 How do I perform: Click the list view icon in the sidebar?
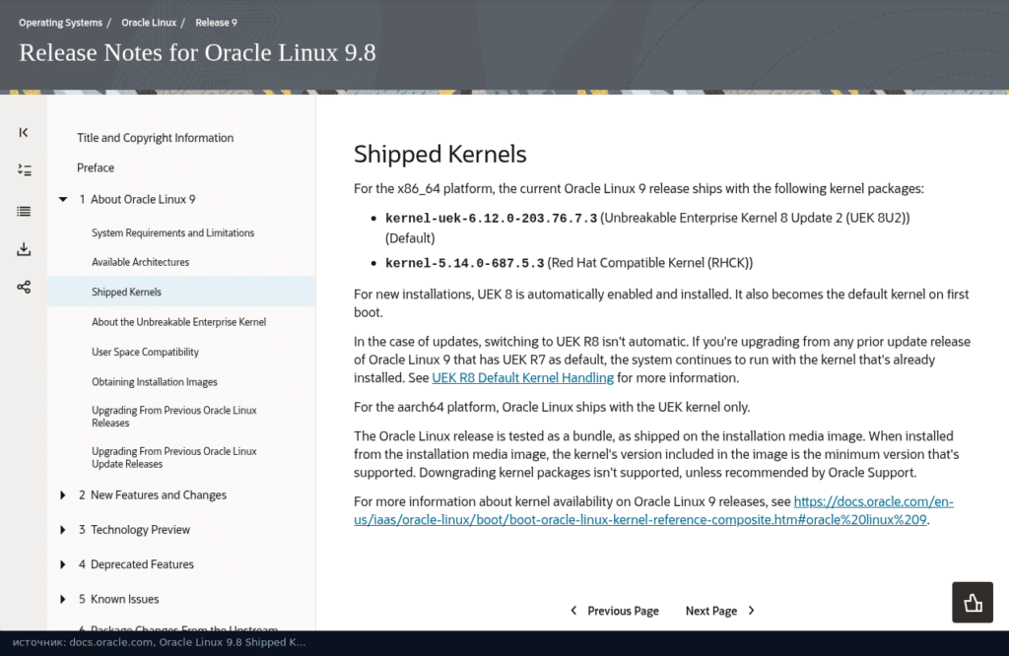[24, 211]
